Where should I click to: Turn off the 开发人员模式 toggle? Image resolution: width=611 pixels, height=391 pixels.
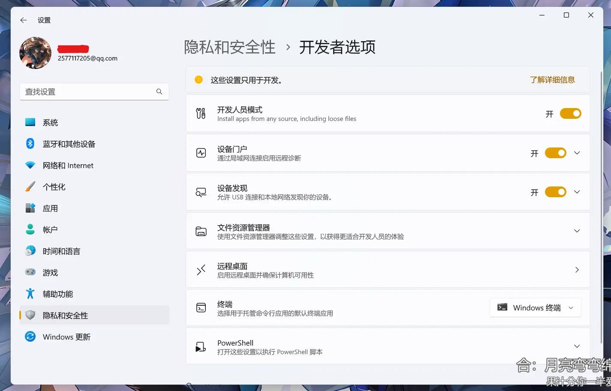coord(570,114)
